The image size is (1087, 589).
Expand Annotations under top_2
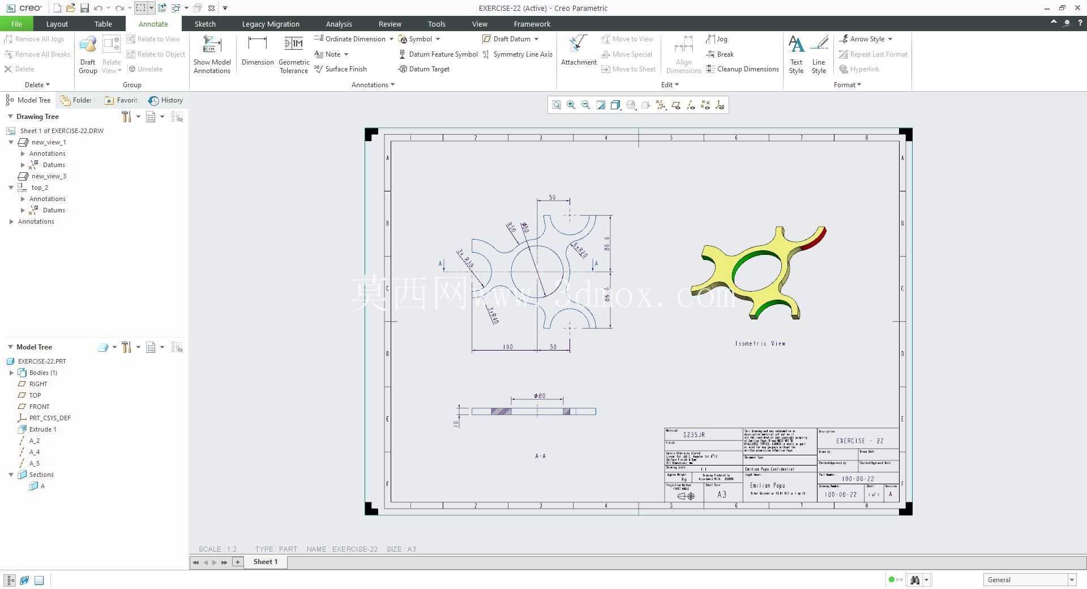click(23, 199)
